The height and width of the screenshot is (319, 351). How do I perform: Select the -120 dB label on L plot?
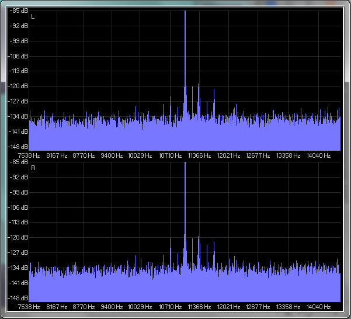point(18,86)
